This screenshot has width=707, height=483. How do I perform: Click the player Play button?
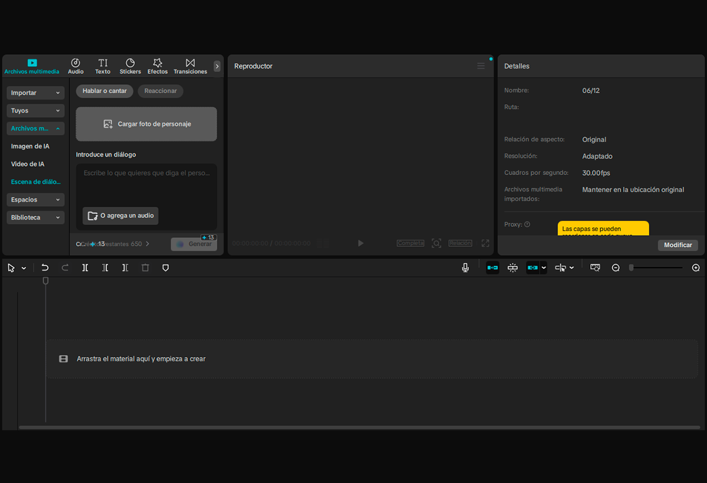pyautogui.click(x=361, y=243)
